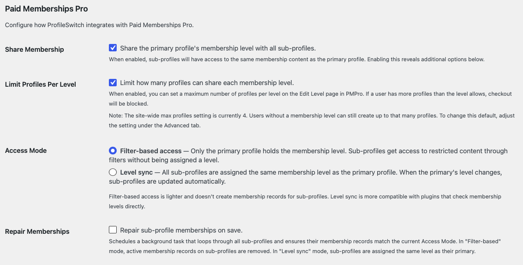Click the bold Level sync label
Screen dimensions: 523x265
pyautogui.click(x=137, y=172)
